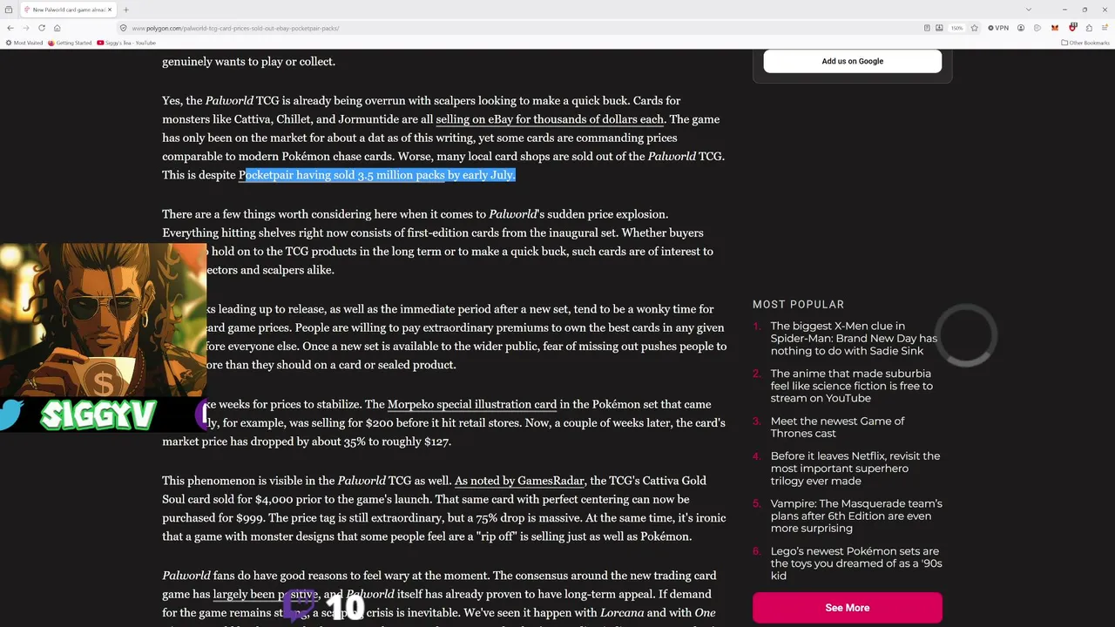Focus the polygon.com address bar
The image size is (1115, 627).
pyautogui.click(x=523, y=28)
